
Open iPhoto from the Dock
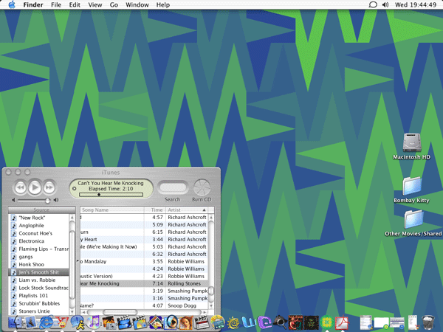coord(109,322)
